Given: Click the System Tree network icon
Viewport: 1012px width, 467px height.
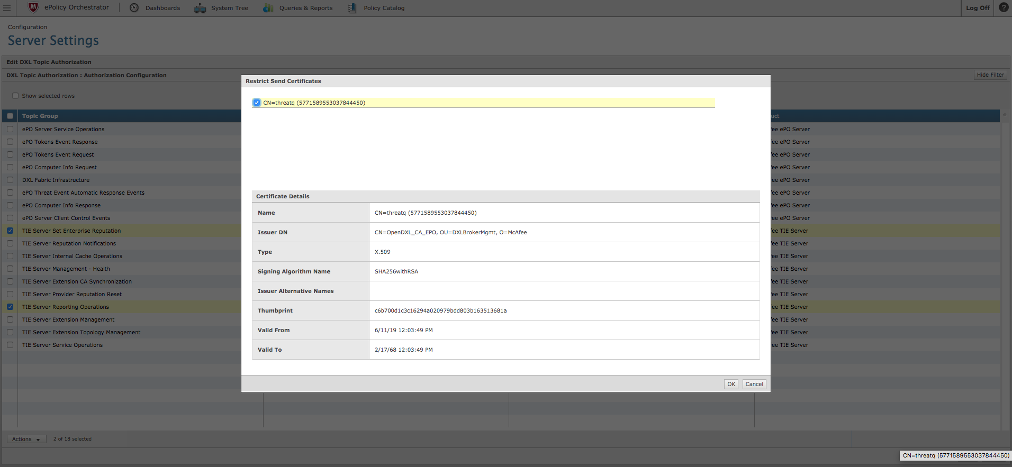Looking at the screenshot, I should point(200,8).
